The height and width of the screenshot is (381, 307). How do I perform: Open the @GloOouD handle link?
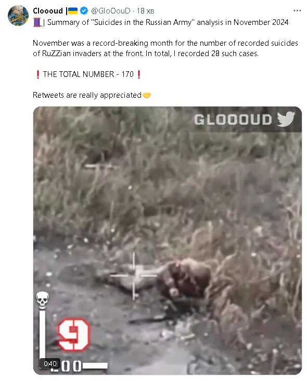(111, 11)
